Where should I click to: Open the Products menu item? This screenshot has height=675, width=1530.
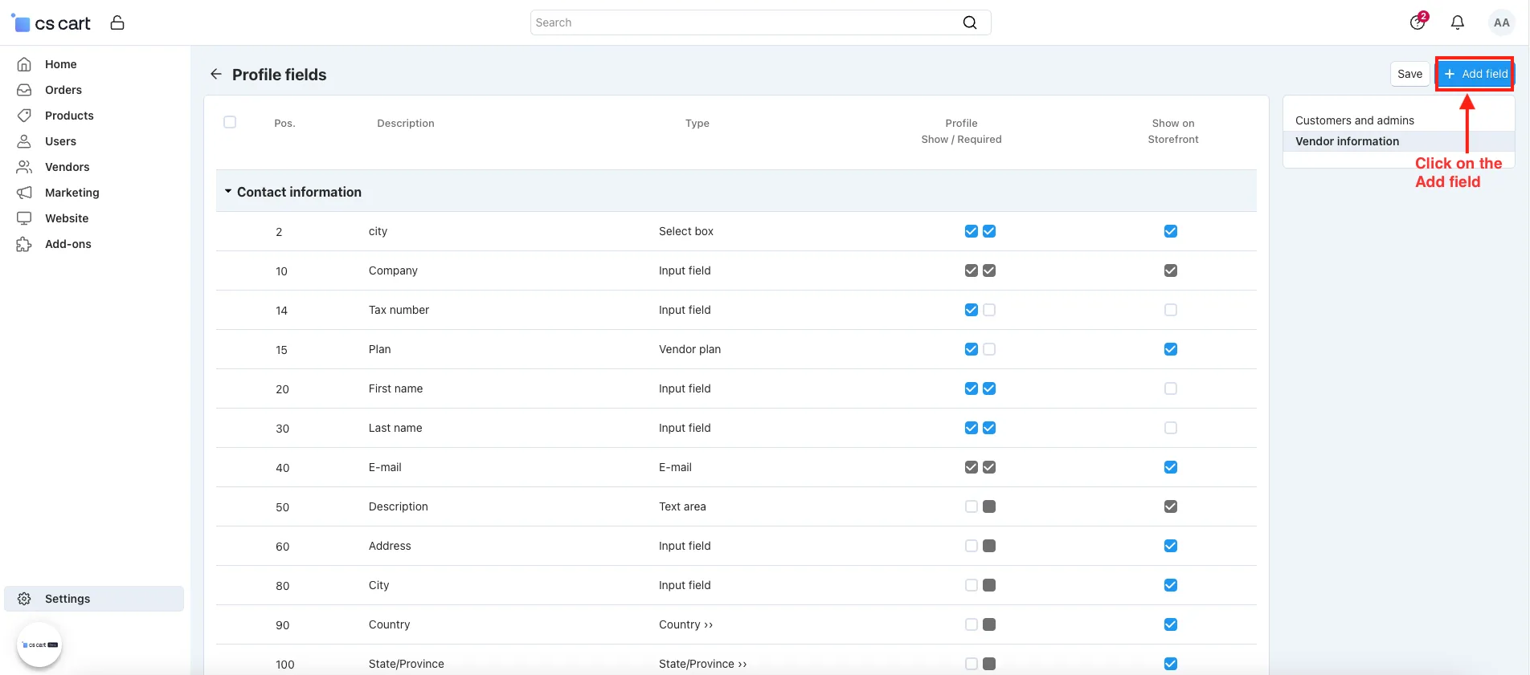pyautogui.click(x=69, y=116)
